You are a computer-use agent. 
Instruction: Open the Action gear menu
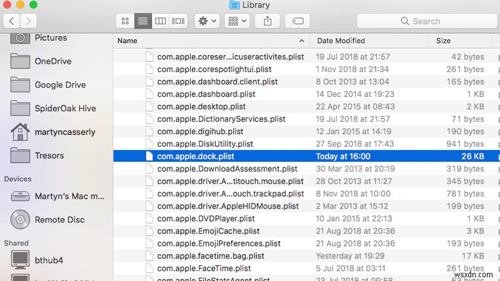(x=207, y=21)
